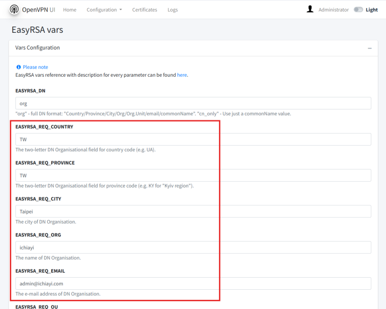
Task: Click the EASYRSA_DN label
Action: (x=30, y=91)
